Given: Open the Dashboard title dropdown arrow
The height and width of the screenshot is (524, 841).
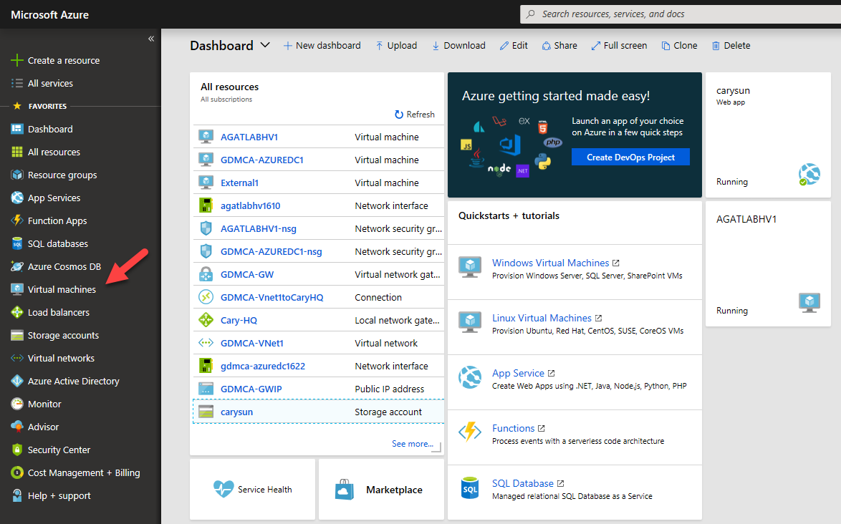Looking at the screenshot, I should click(x=265, y=45).
